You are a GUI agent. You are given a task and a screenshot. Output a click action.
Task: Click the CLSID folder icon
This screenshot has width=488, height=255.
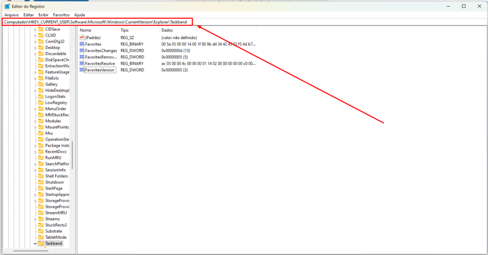41,35
